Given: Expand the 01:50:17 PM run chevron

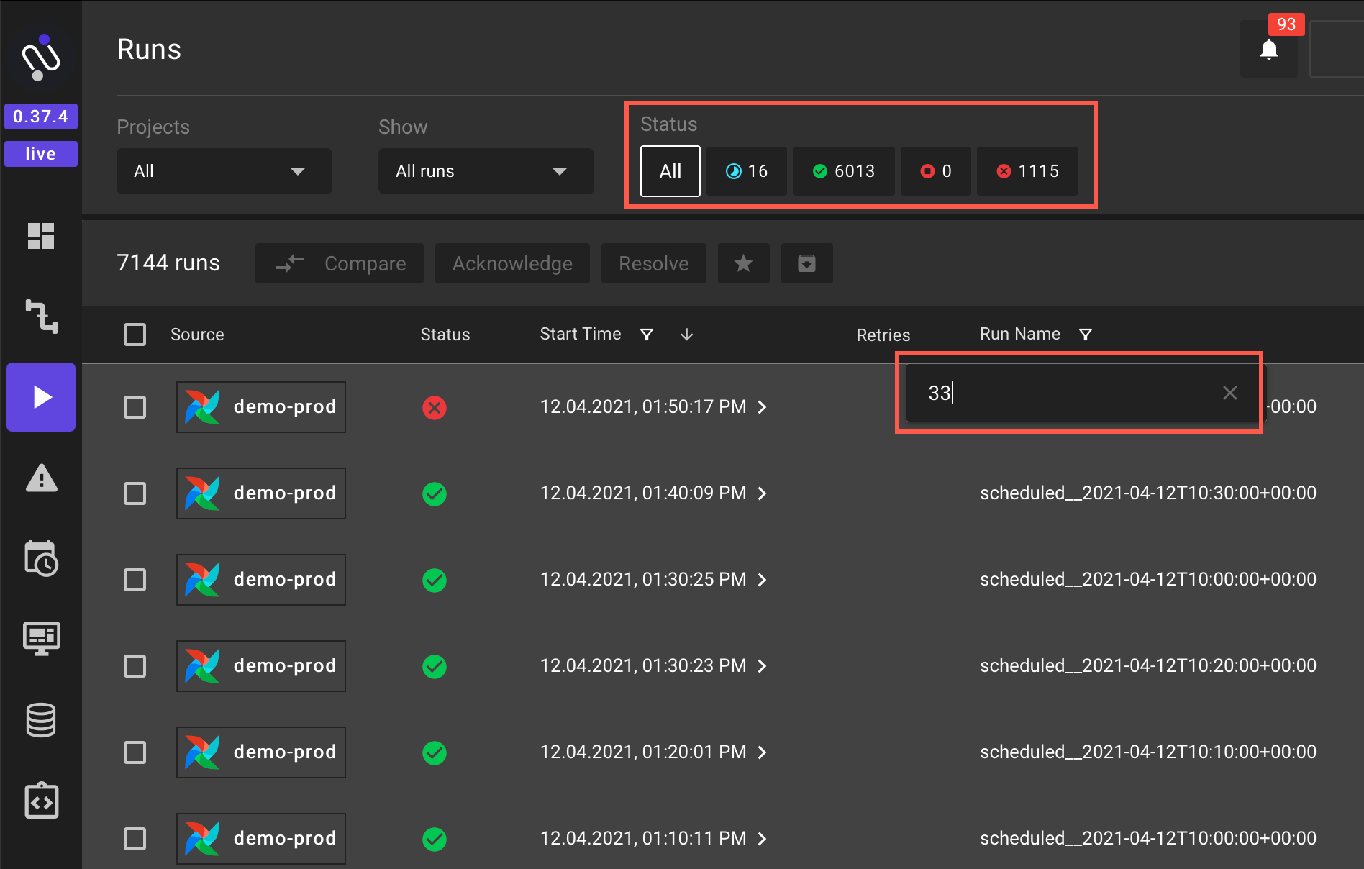Looking at the screenshot, I should coord(763,407).
